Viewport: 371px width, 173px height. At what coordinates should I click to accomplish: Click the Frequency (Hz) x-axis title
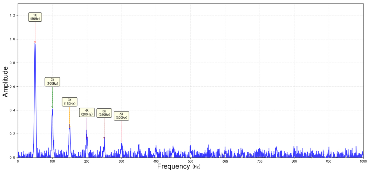pos(179,167)
